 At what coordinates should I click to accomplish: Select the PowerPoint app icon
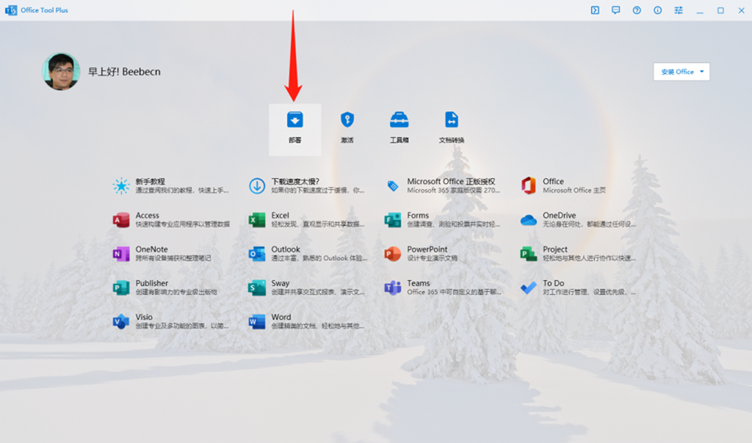click(x=393, y=254)
